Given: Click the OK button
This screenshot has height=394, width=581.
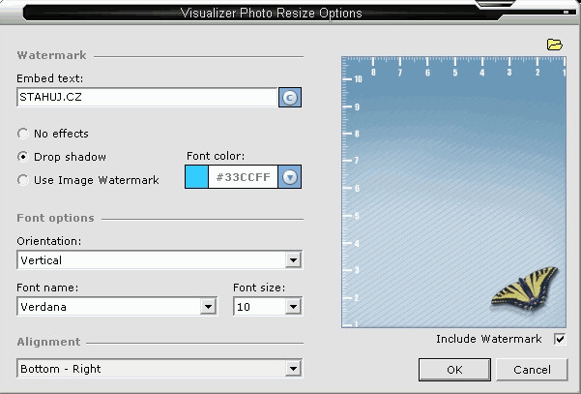Looking at the screenshot, I should coord(454,370).
